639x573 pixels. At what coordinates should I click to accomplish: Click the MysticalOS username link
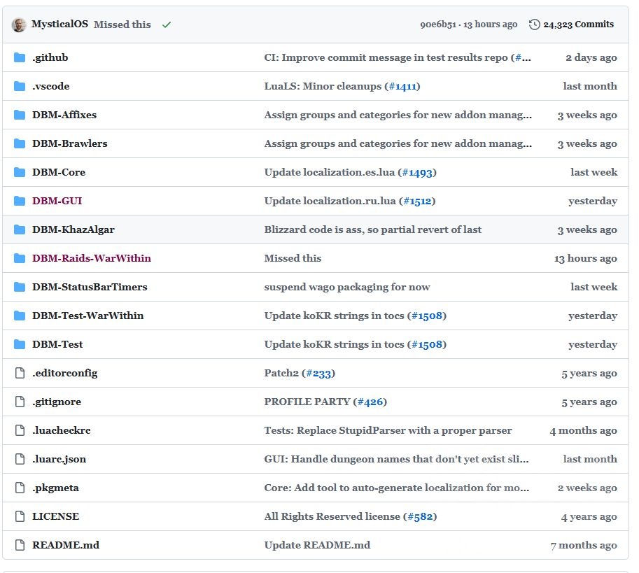[59, 24]
